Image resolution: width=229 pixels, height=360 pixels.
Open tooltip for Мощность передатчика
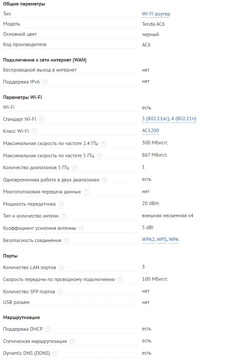pyautogui.click(x=61, y=204)
